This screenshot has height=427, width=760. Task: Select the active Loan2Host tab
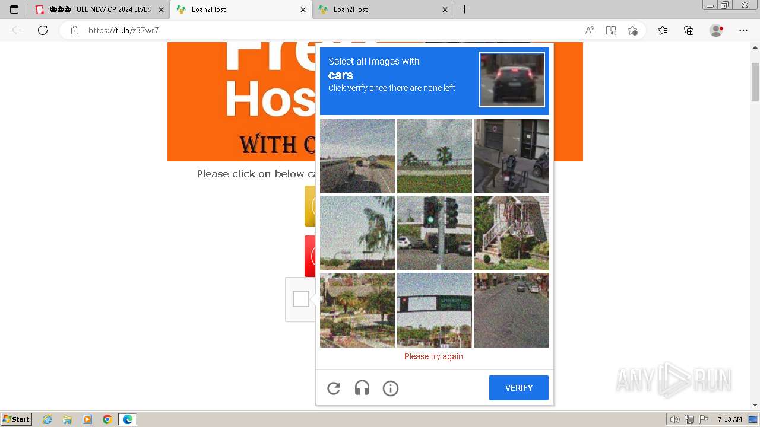[240, 9]
